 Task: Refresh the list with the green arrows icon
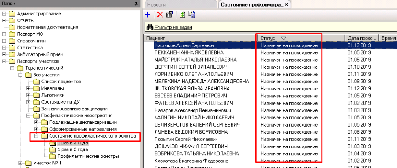click(x=182, y=15)
